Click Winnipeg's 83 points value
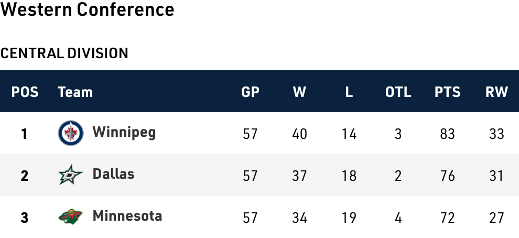The image size is (519, 238). (x=447, y=134)
